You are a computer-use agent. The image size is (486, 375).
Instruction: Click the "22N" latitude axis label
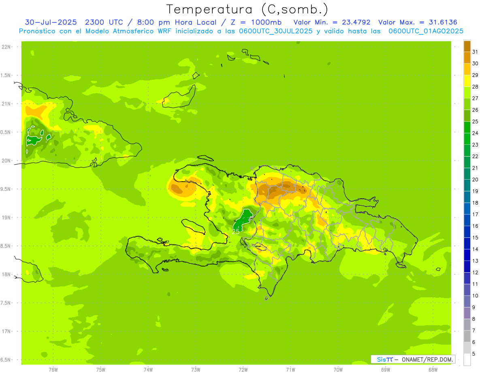pos(6,47)
